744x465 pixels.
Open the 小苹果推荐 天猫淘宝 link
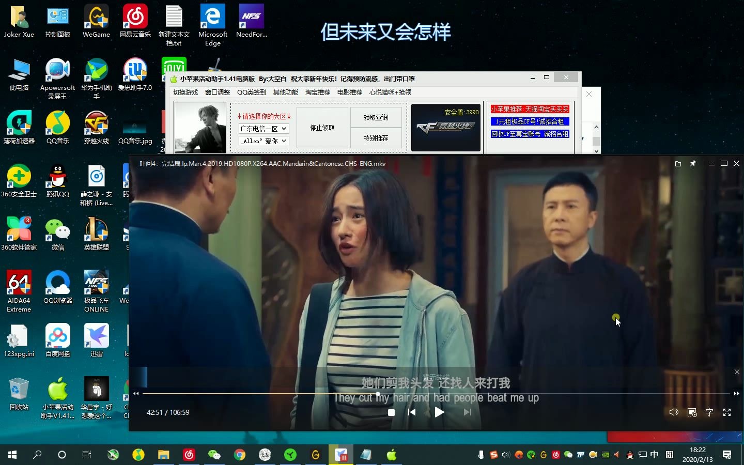pos(530,110)
